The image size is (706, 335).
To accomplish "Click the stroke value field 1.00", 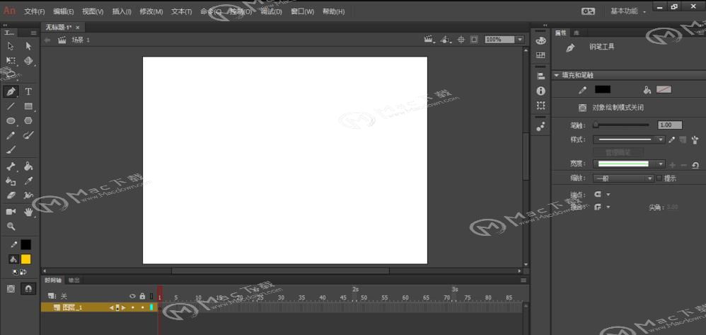I will 669,125.
